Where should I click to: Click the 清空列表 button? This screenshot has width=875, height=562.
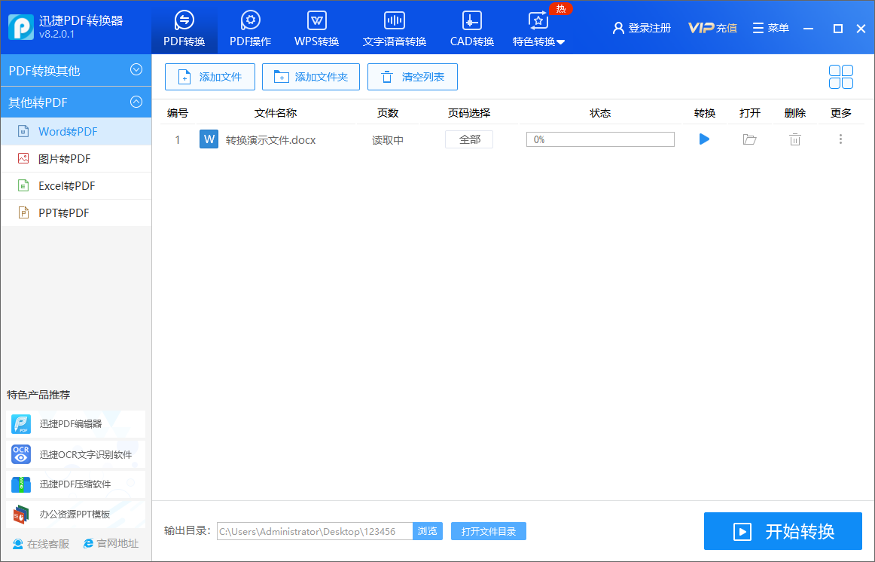click(413, 77)
